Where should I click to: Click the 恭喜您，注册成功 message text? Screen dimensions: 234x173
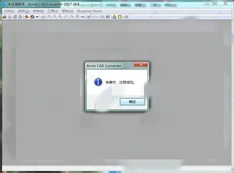(x=120, y=82)
